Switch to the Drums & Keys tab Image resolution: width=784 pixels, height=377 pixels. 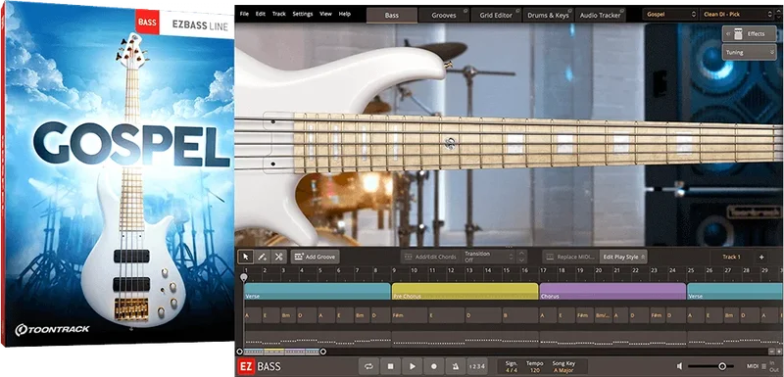549,16
